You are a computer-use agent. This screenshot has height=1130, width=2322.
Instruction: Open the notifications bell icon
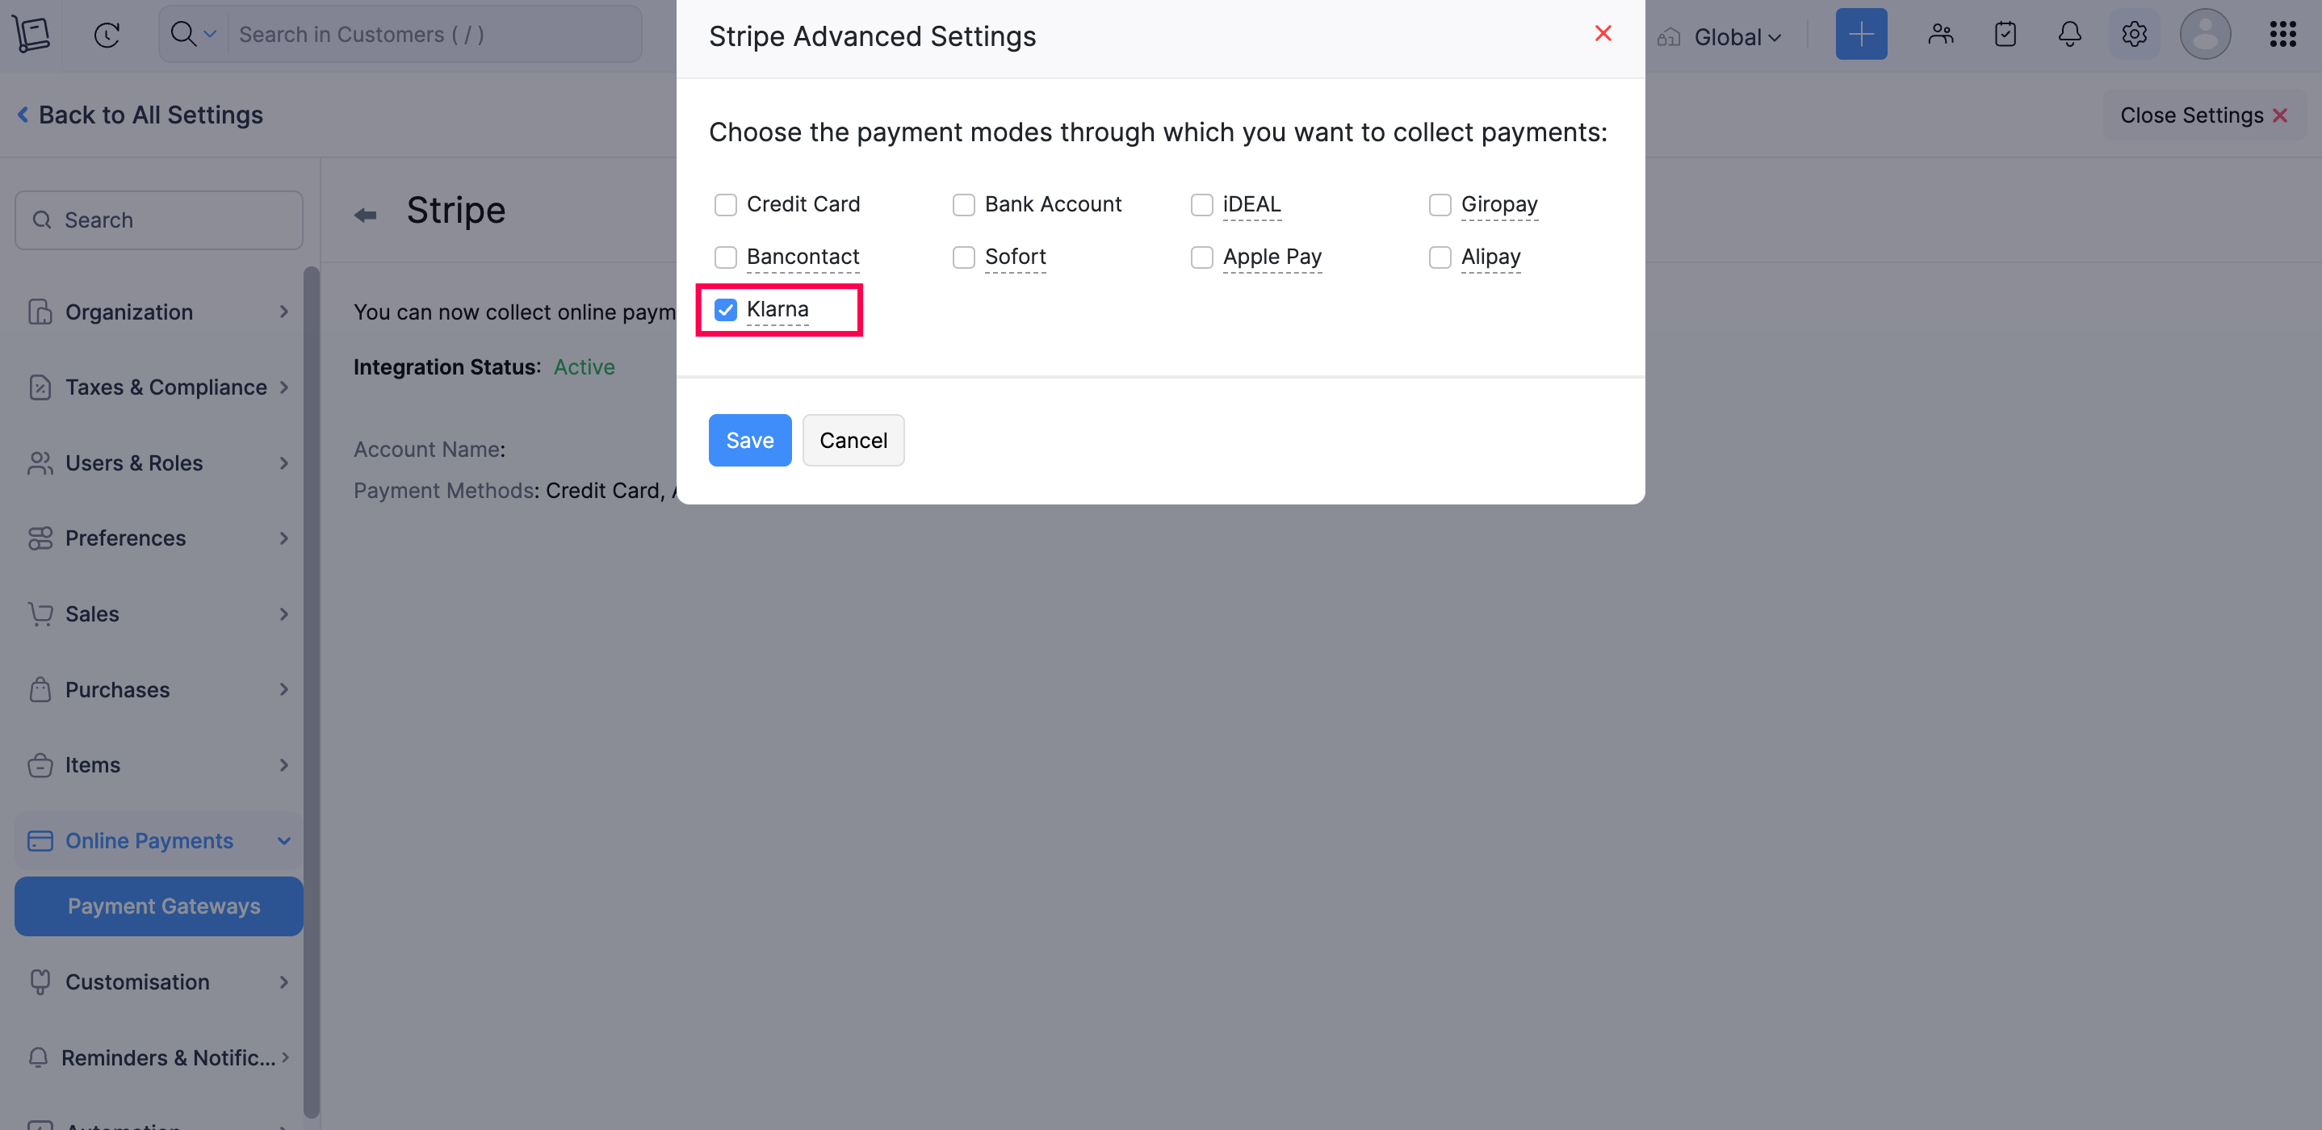coord(2069,36)
